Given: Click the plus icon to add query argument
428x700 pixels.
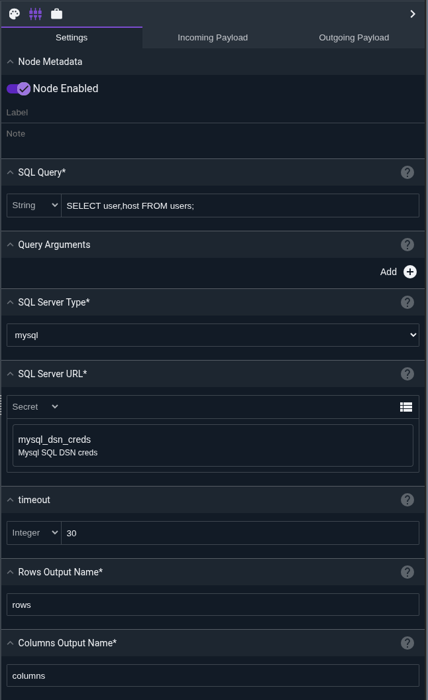Looking at the screenshot, I should pos(410,272).
